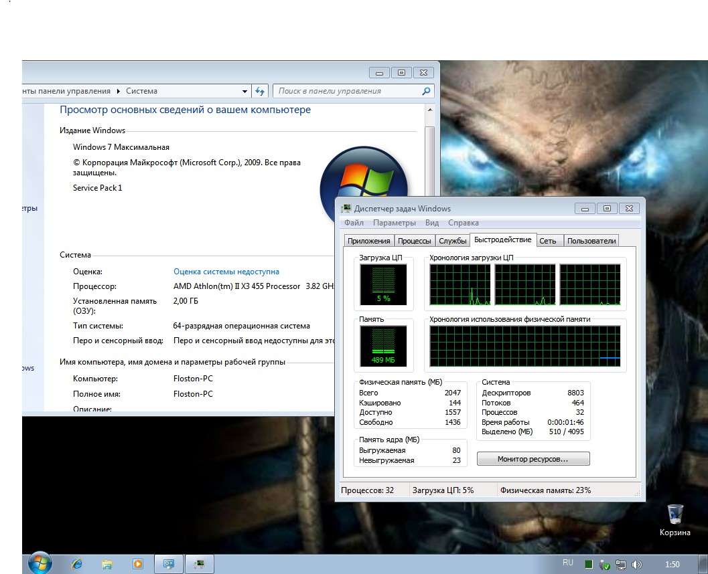Click the Время работы value 0:00:01:46
Viewport: 708px width, 574px height.
pyautogui.click(x=565, y=423)
